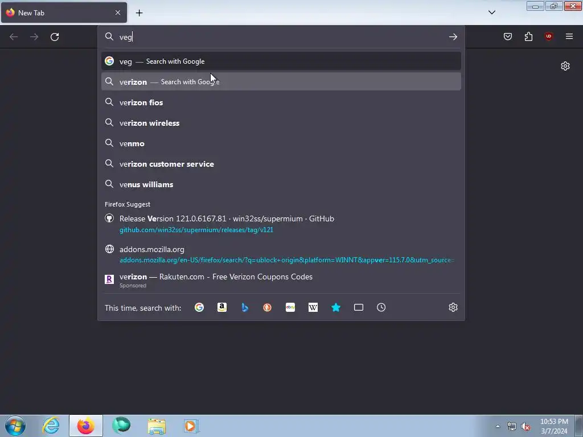Choose Bing as one-off search engine

[x=245, y=307]
